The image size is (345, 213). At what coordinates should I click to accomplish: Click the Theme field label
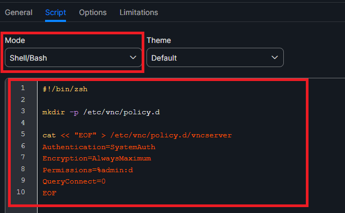(159, 40)
